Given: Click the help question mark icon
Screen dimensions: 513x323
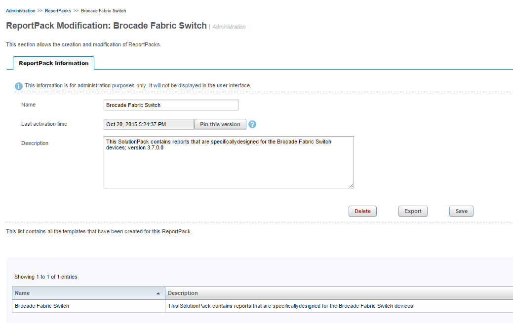Looking at the screenshot, I should [252, 124].
